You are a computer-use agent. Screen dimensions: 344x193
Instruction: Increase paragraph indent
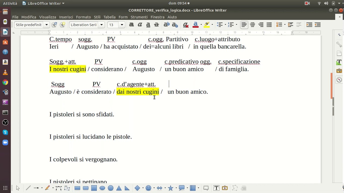pos(309,25)
